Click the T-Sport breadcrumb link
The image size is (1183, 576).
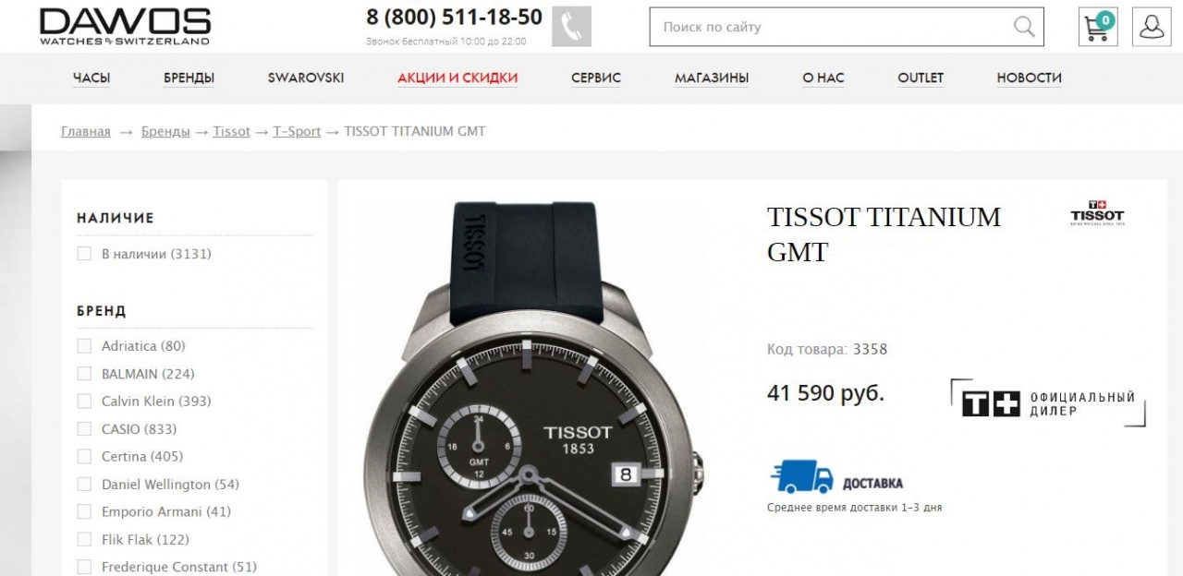tap(297, 132)
